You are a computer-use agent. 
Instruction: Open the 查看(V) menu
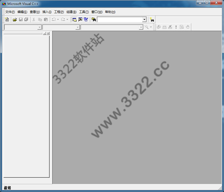[35, 12]
